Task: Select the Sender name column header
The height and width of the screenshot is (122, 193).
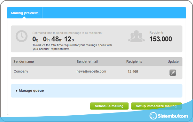Action: click(x=24, y=62)
